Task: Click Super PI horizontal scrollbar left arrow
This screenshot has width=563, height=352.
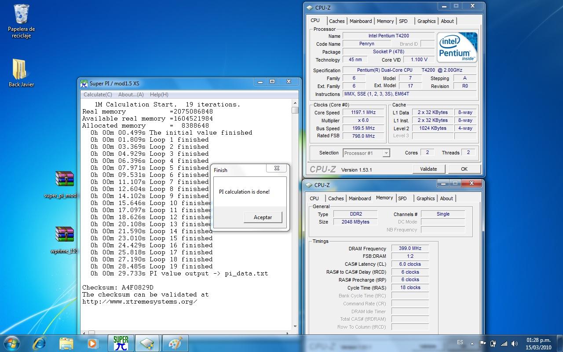Action: click(x=84, y=333)
